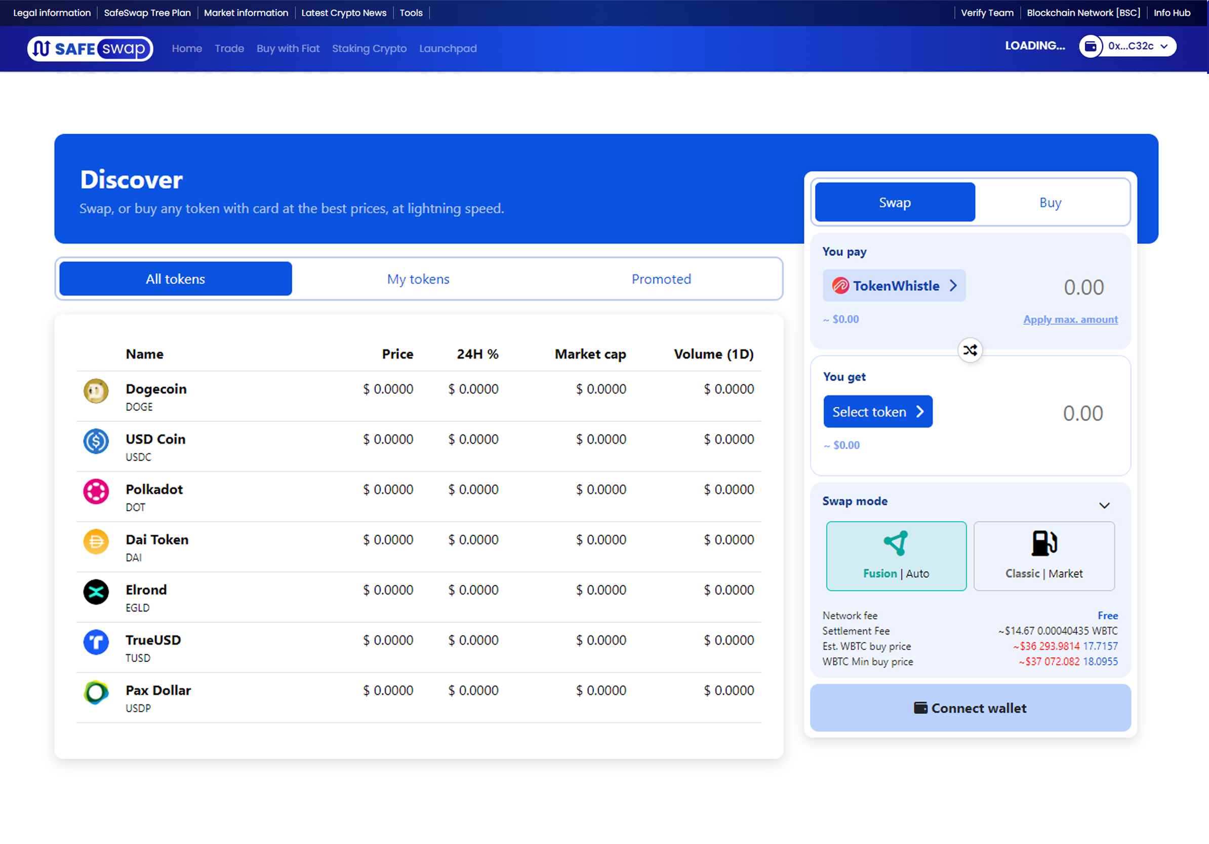Switch to the Swap tab
Image resolution: width=1209 pixels, height=844 pixels.
pyautogui.click(x=895, y=202)
